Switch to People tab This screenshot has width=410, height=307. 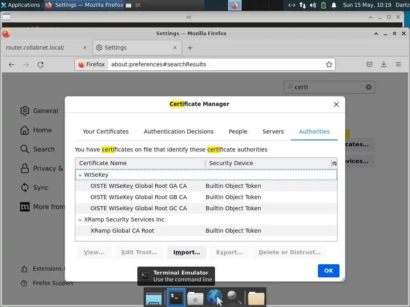pyautogui.click(x=238, y=132)
